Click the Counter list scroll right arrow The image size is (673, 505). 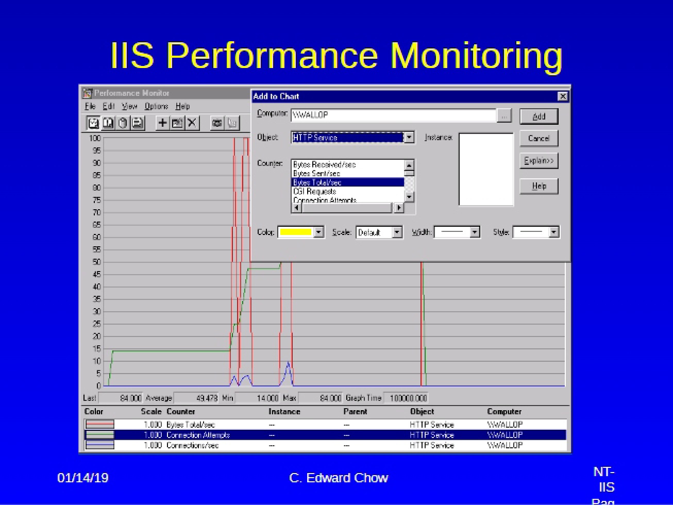[x=398, y=208]
